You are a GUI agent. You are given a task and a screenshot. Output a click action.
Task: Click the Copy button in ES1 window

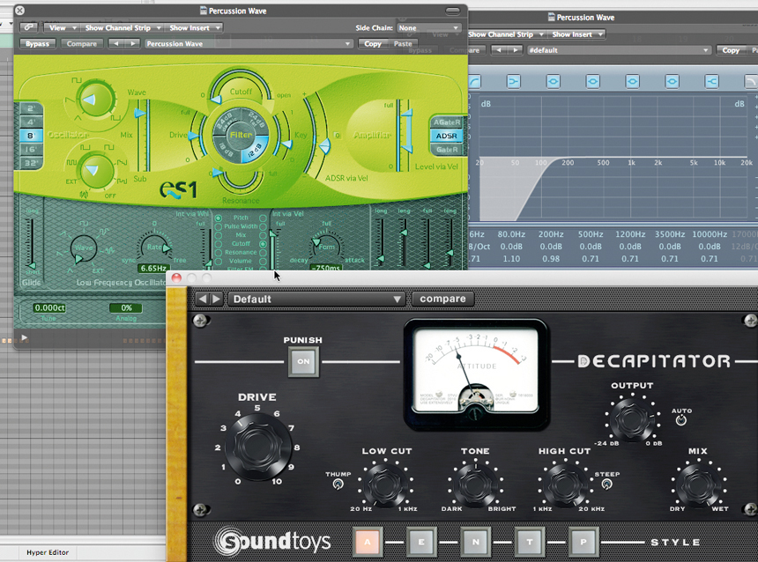373,43
